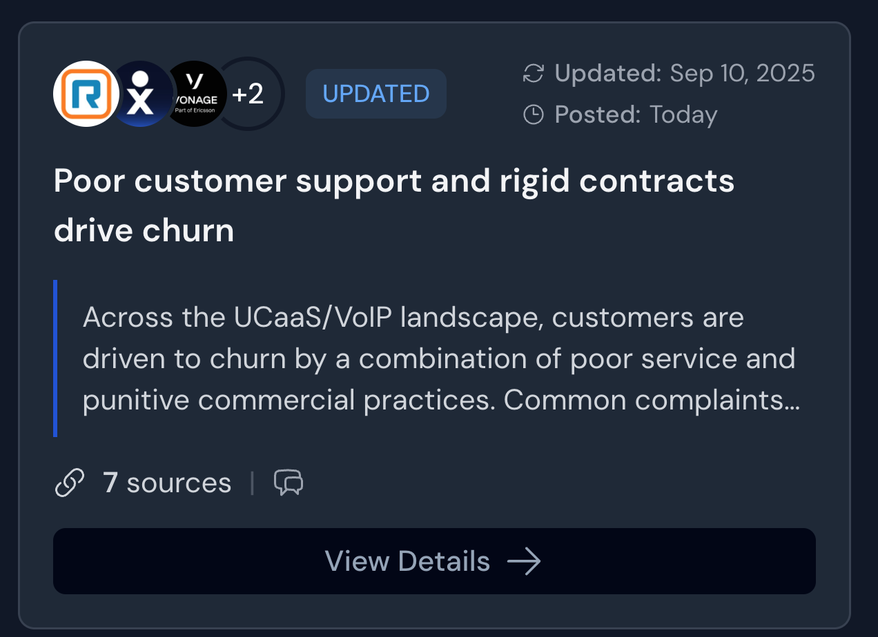Click the divider between sources and comments
The height and width of the screenshot is (637, 878).
[253, 483]
